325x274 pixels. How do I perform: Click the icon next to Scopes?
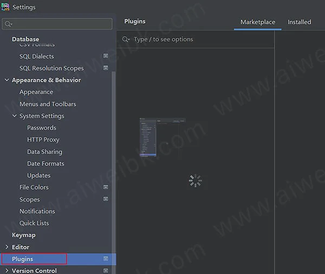click(106, 199)
